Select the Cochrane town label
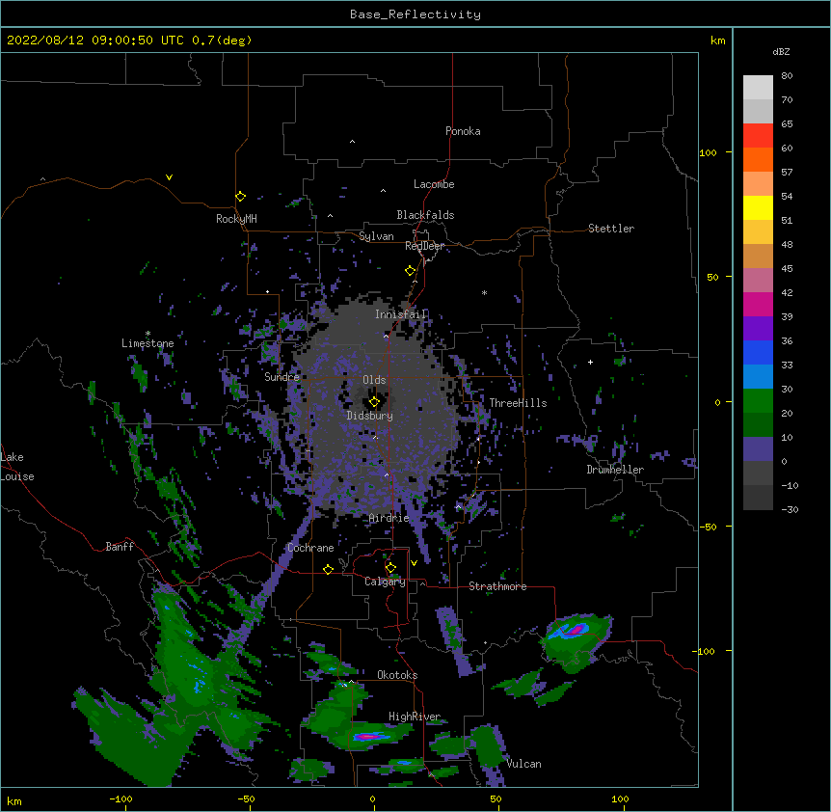This screenshot has width=831, height=812. tap(310, 548)
